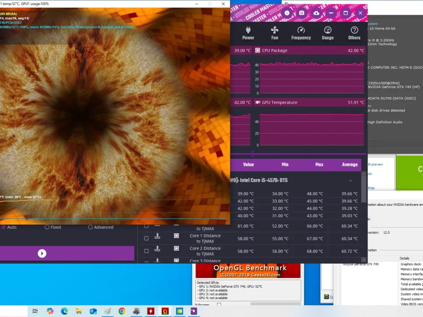The image size is (423, 317).
Task: Click the info icon in Cooler Master header
Action: [x=287, y=13]
